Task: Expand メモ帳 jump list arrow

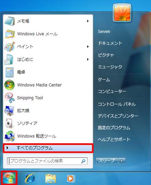Action: (x=88, y=21)
